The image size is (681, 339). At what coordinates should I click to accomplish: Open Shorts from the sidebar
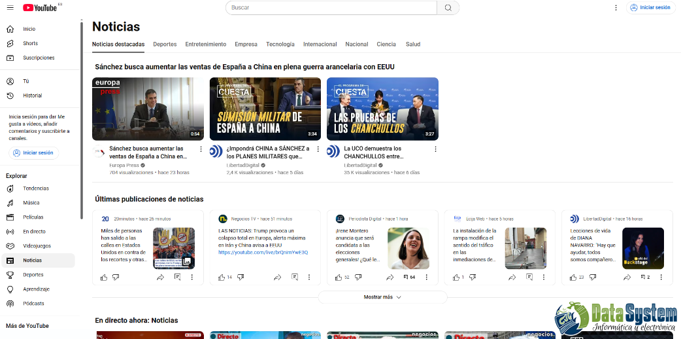[x=37, y=43]
